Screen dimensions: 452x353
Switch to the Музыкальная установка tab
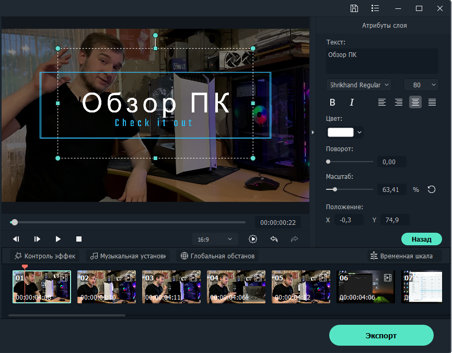(x=128, y=256)
